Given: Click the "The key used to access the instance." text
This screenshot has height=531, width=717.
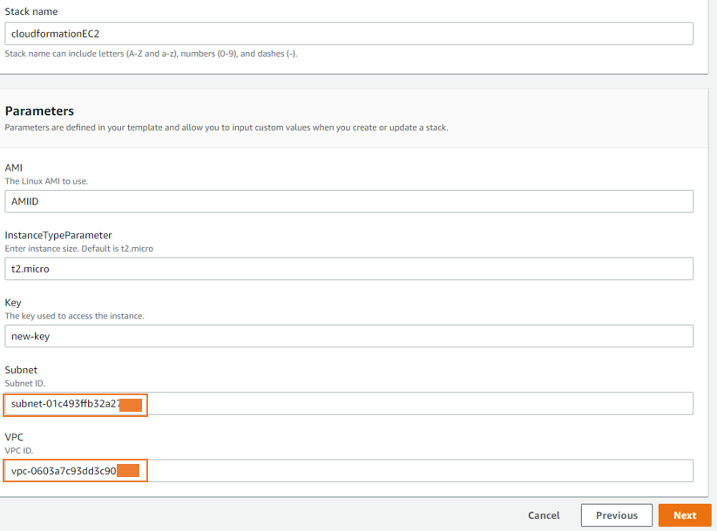Looking at the screenshot, I should (x=75, y=316).
